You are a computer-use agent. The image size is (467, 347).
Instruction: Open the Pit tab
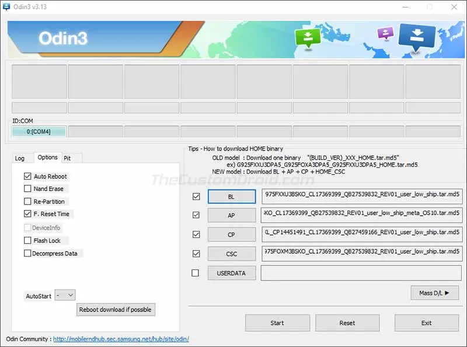click(x=67, y=158)
